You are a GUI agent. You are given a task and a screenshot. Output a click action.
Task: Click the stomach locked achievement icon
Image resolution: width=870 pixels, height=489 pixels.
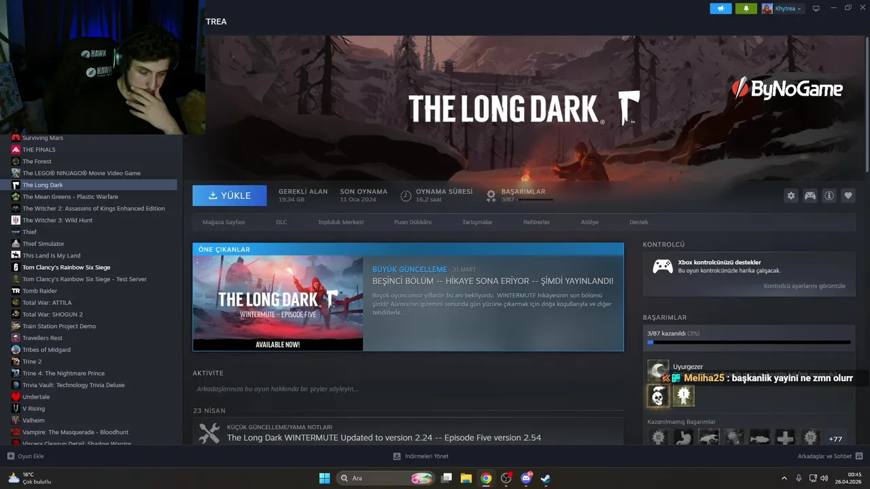coord(683,438)
